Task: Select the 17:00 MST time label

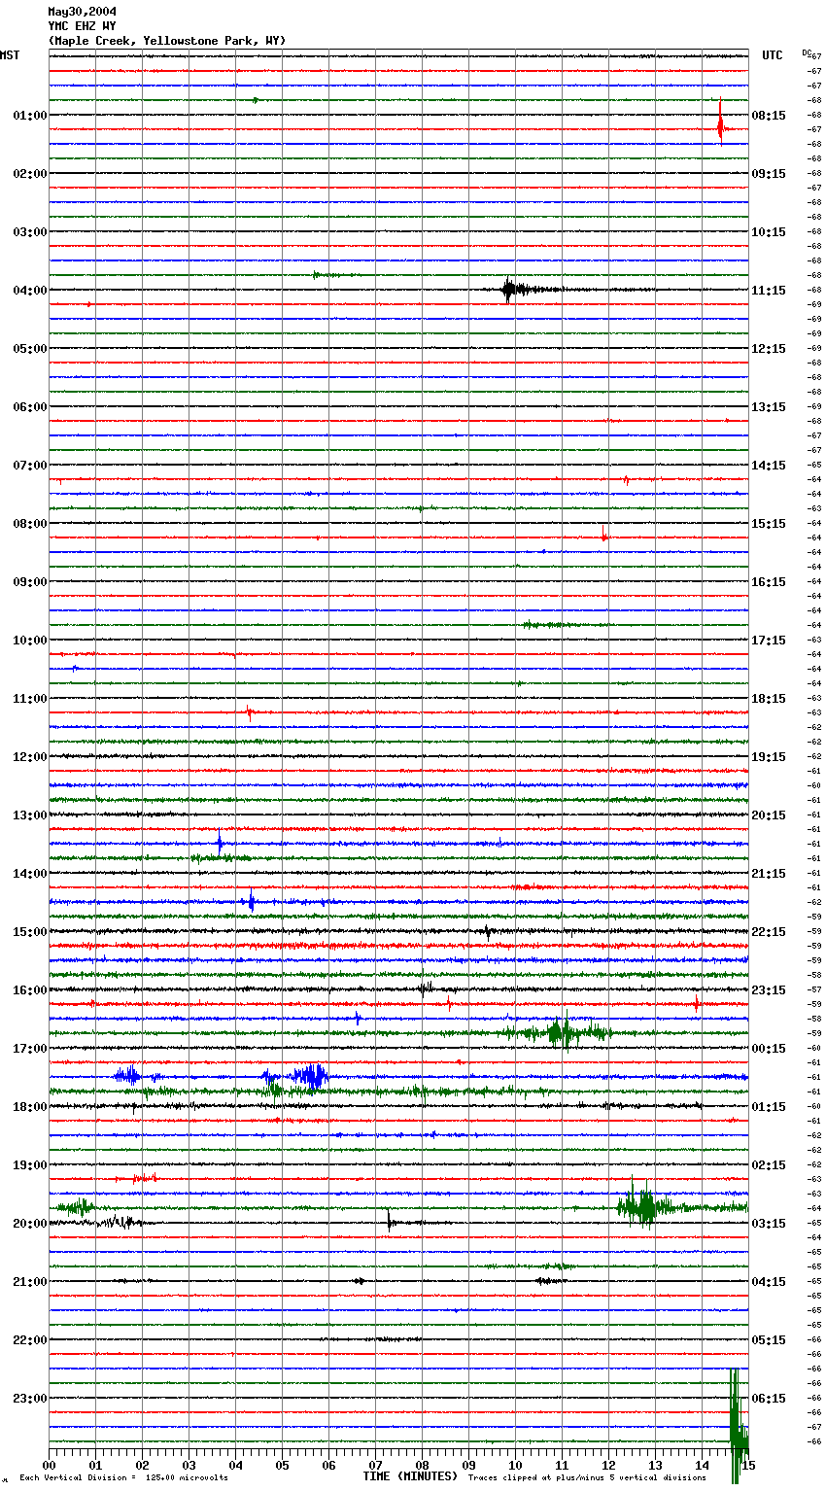Action: (30, 1049)
